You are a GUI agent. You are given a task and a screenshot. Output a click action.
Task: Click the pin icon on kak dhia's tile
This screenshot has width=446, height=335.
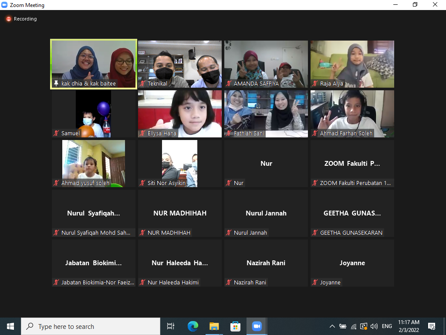(56, 84)
